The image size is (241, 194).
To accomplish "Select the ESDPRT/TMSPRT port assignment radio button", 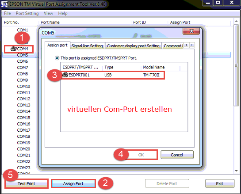I will [x=57, y=58].
